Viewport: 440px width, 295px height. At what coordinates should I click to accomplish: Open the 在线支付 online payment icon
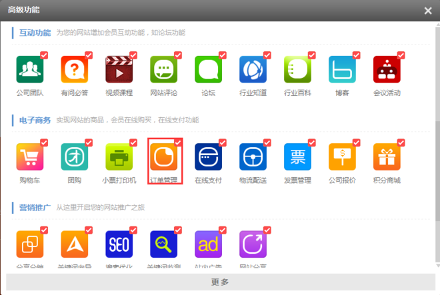(x=208, y=156)
